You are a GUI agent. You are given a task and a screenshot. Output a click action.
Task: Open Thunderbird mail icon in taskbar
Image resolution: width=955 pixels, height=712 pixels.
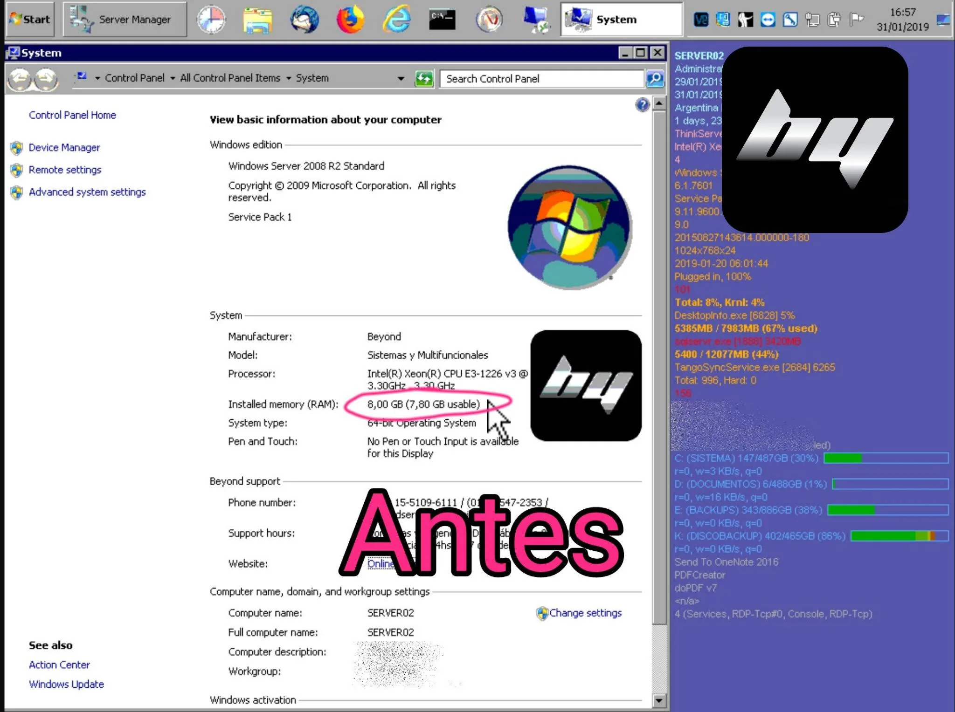(304, 20)
